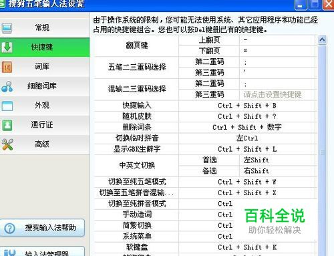Edit 切换至五笔拼音混输 shortcut field
The image size is (334, 256).
[247, 193]
